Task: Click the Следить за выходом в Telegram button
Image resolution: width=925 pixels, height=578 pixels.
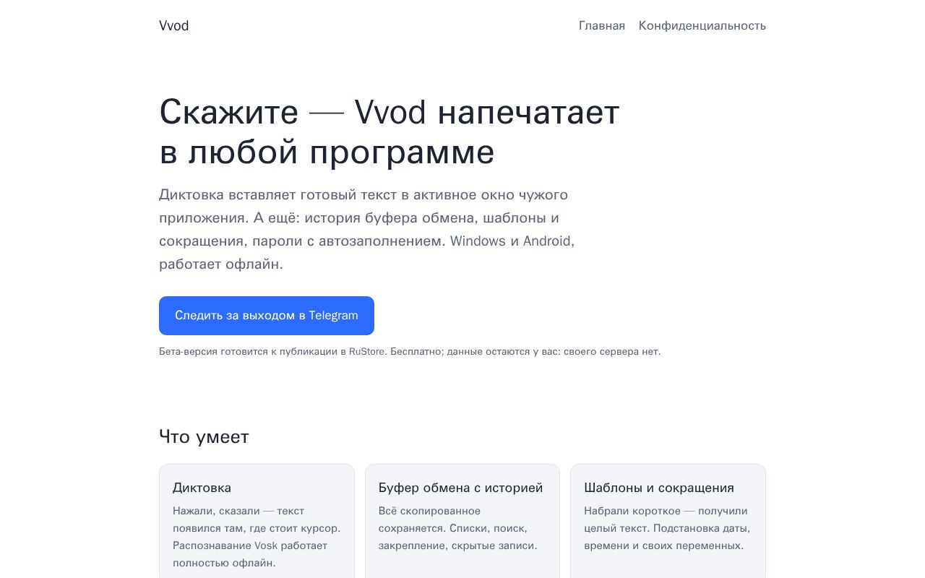Action: coord(267,316)
